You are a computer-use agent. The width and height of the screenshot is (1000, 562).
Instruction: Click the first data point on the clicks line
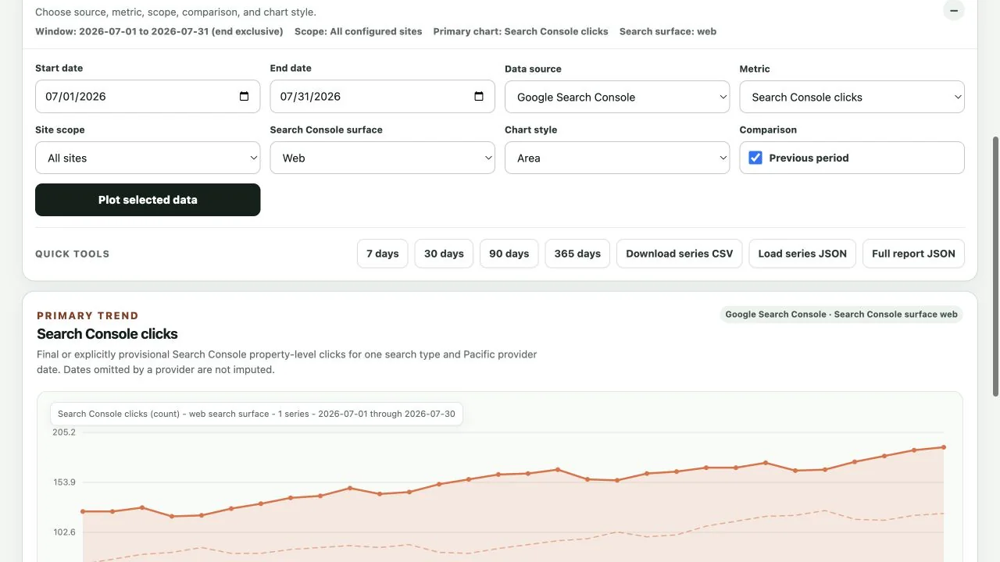83,511
